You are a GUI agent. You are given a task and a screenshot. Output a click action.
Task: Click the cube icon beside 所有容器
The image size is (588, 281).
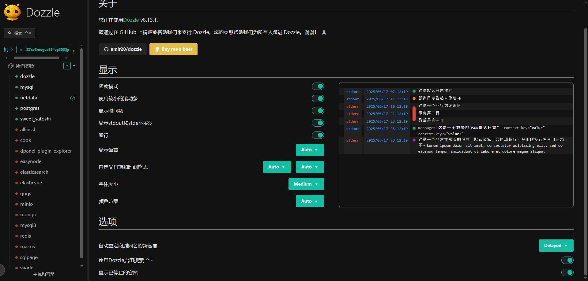[11, 66]
